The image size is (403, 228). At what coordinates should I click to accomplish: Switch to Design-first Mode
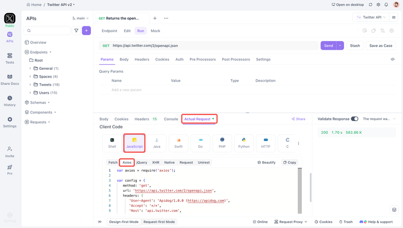124,222
